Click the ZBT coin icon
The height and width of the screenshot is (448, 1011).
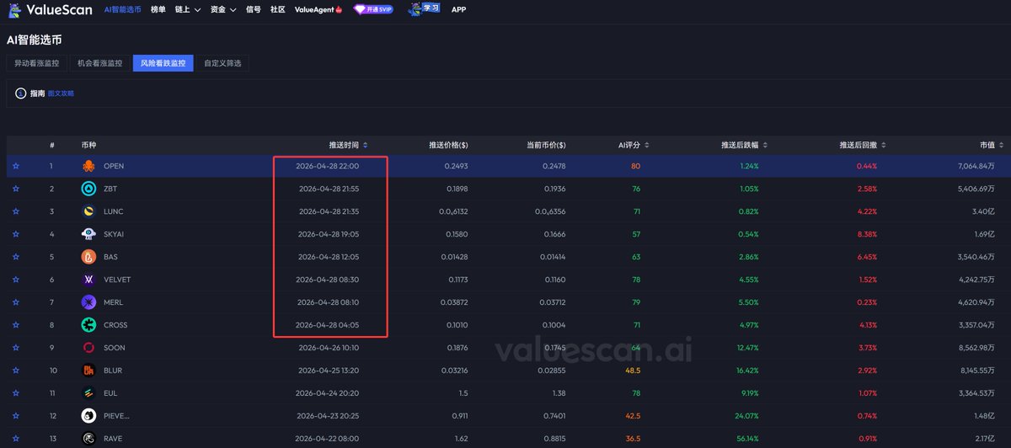coord(88,189)
